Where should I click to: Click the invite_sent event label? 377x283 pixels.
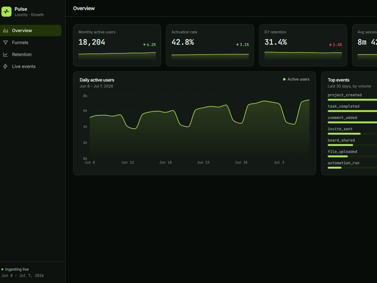pyautogui.click(x=340, y=129)
